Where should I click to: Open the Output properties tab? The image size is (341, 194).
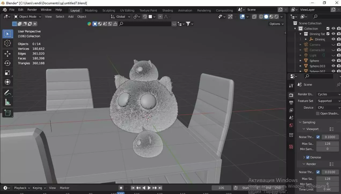[x=291, y=102]
